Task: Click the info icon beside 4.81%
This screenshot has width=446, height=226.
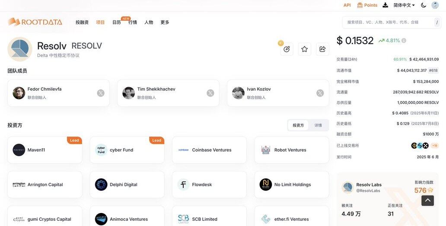Action: (404, 41)
